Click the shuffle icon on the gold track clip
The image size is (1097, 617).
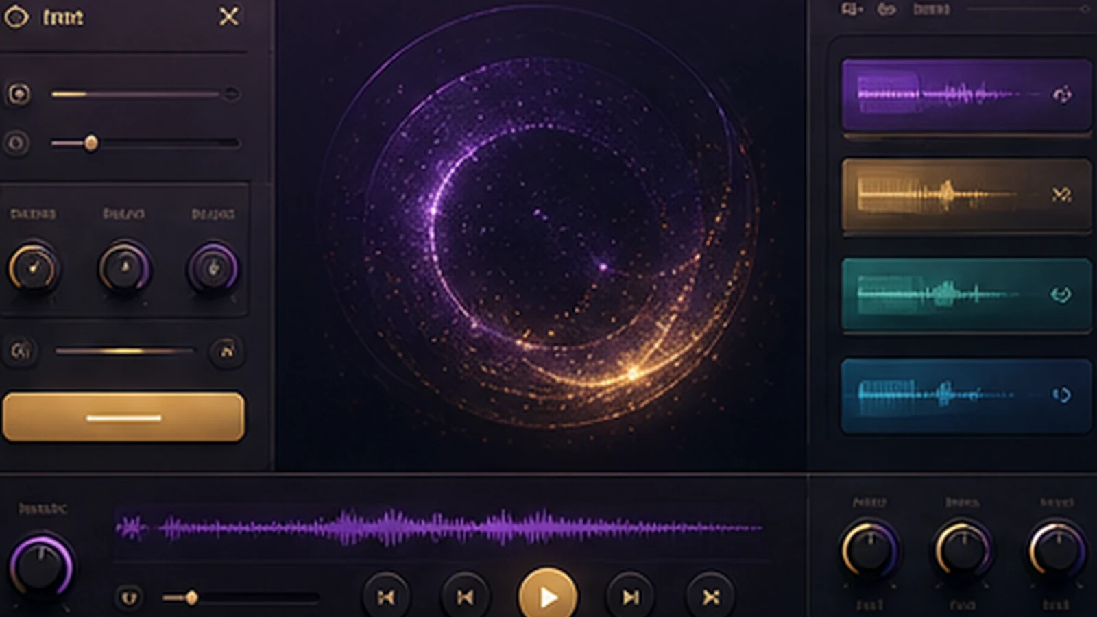tap(1061, 195)
